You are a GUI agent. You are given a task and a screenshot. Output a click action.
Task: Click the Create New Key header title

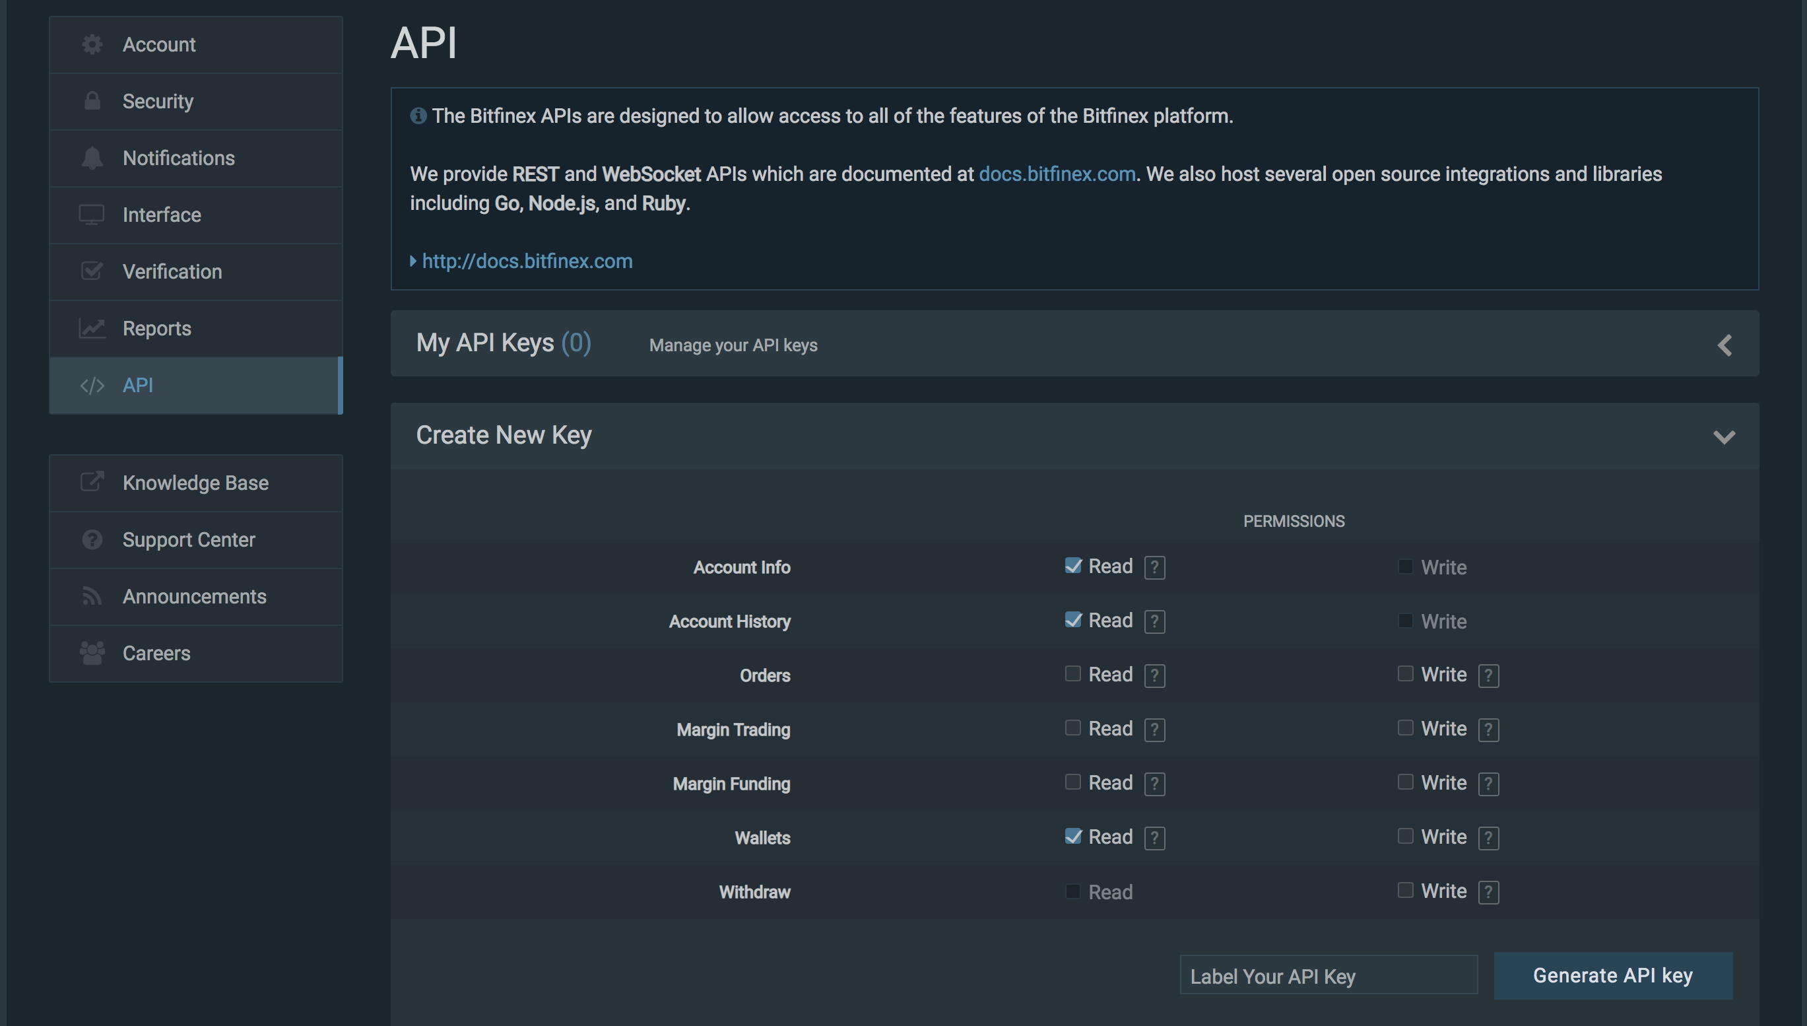tap(504, 436)
